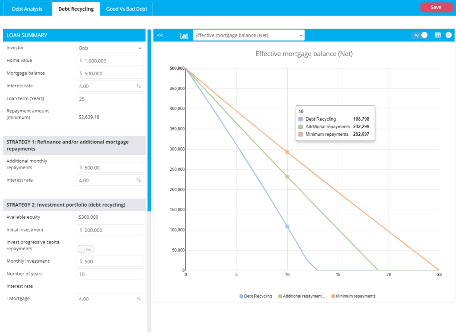Collapse the Loan Summary panel with the << icon
This screenshot has width=456, height=333.
pyautogui.click(x=160, y=35)
